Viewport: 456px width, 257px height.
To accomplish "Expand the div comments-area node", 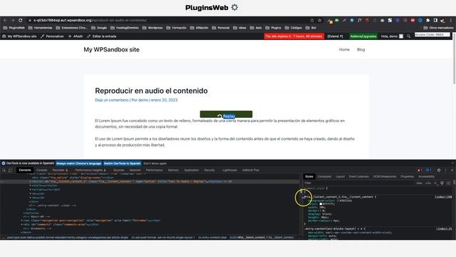I will (22, 225).
